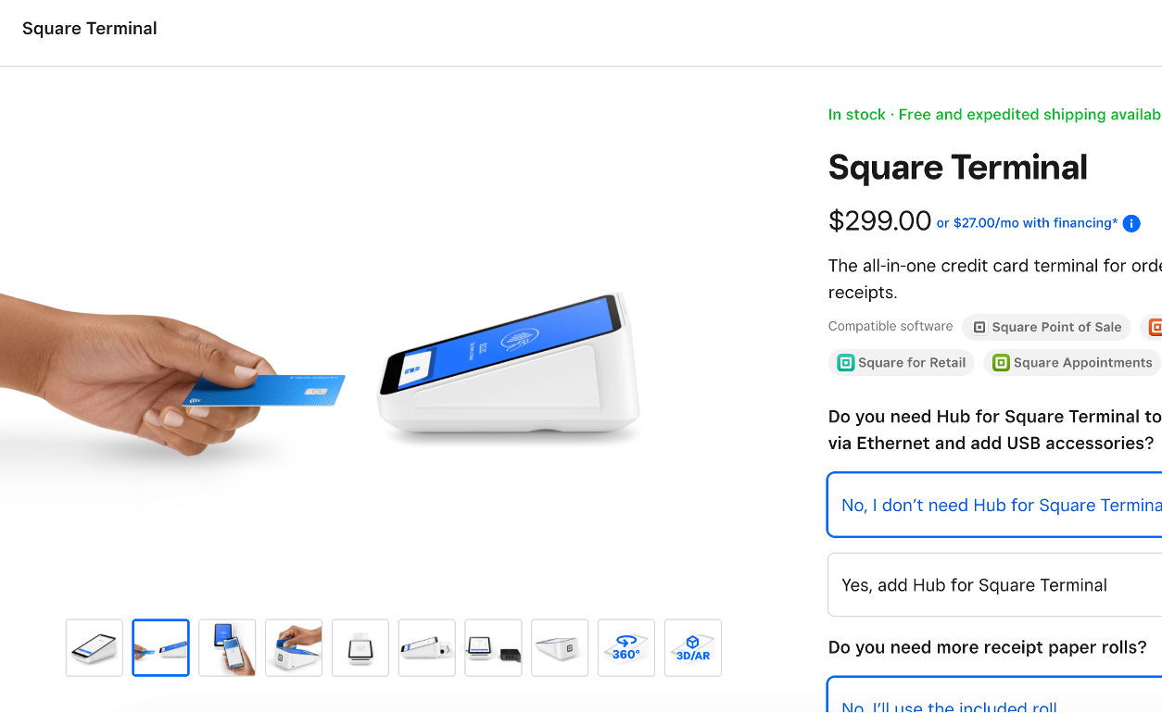Viewport: 1162px width, 713px height.
Task: Open the 360° view thumbnail
Action: 626,647
